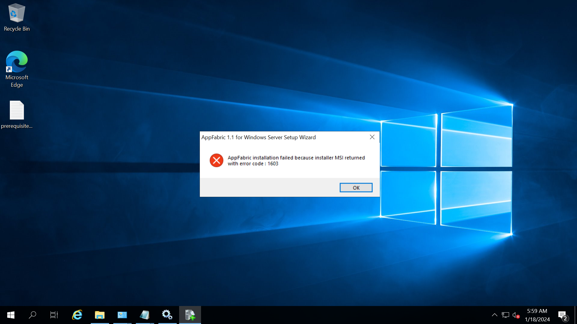This screenshot has height=324, width=577.
Task: Click the AppFabric 1.1 dialog title text
Action: (258, 137)
